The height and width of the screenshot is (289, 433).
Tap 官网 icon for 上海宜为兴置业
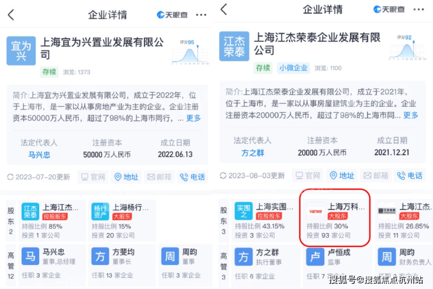point(93,177)
